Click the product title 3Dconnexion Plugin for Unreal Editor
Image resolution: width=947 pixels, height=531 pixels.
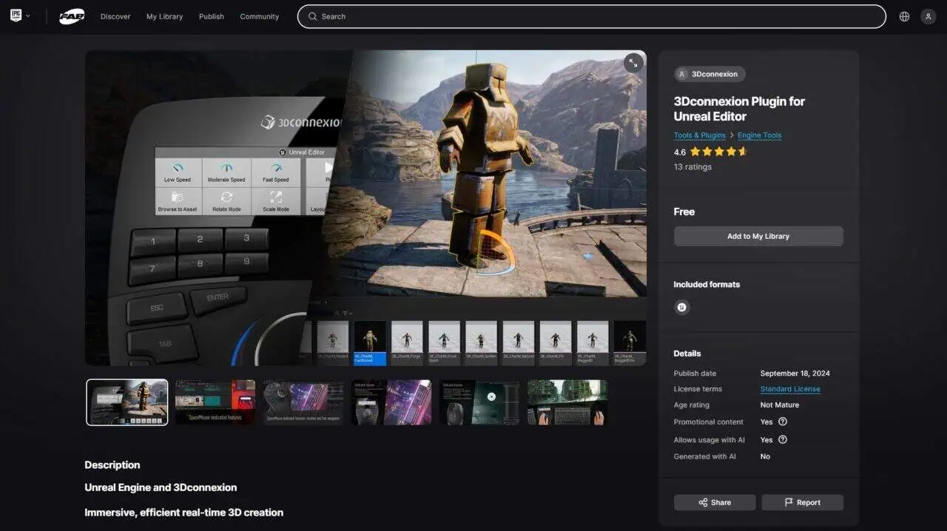739,109
